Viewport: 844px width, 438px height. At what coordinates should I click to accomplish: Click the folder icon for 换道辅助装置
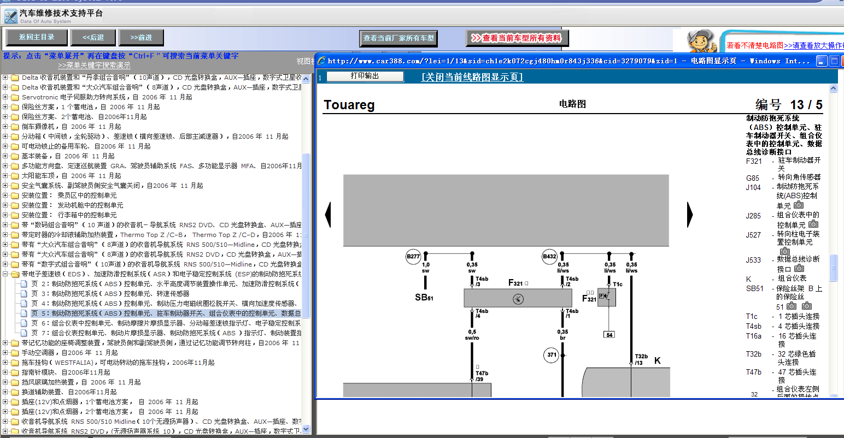point(15,392)
